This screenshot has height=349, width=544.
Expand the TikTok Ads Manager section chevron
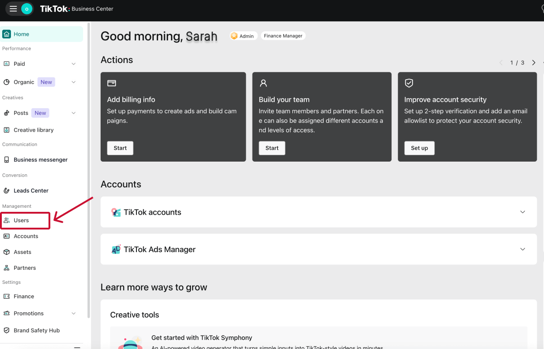[x=523, y=249]
